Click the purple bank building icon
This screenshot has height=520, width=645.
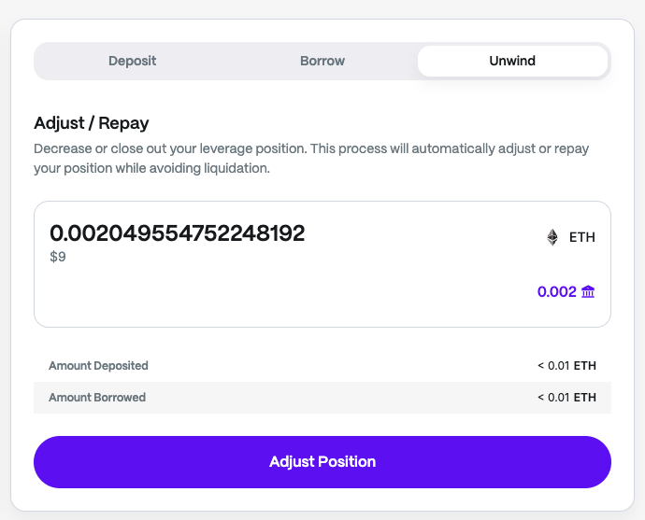pos(588,292)
